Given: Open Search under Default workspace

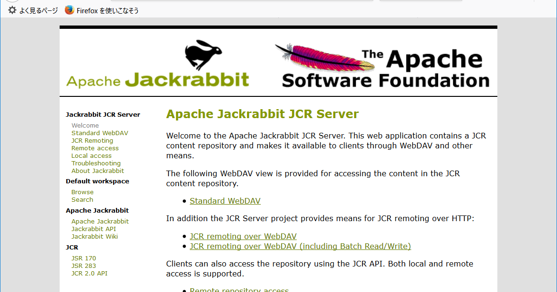Looking at the screenshot, I should click(x=82, y=199).
